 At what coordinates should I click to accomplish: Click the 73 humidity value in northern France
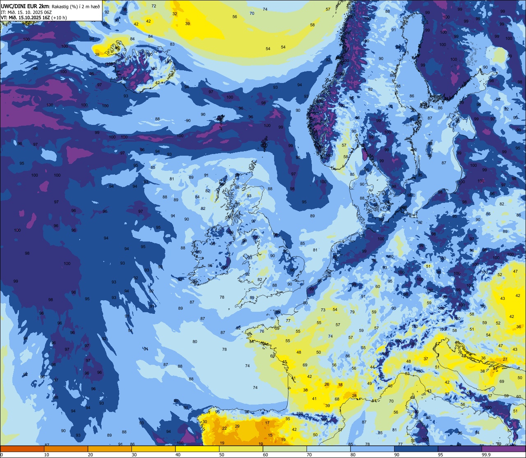[x=323, y=310]
